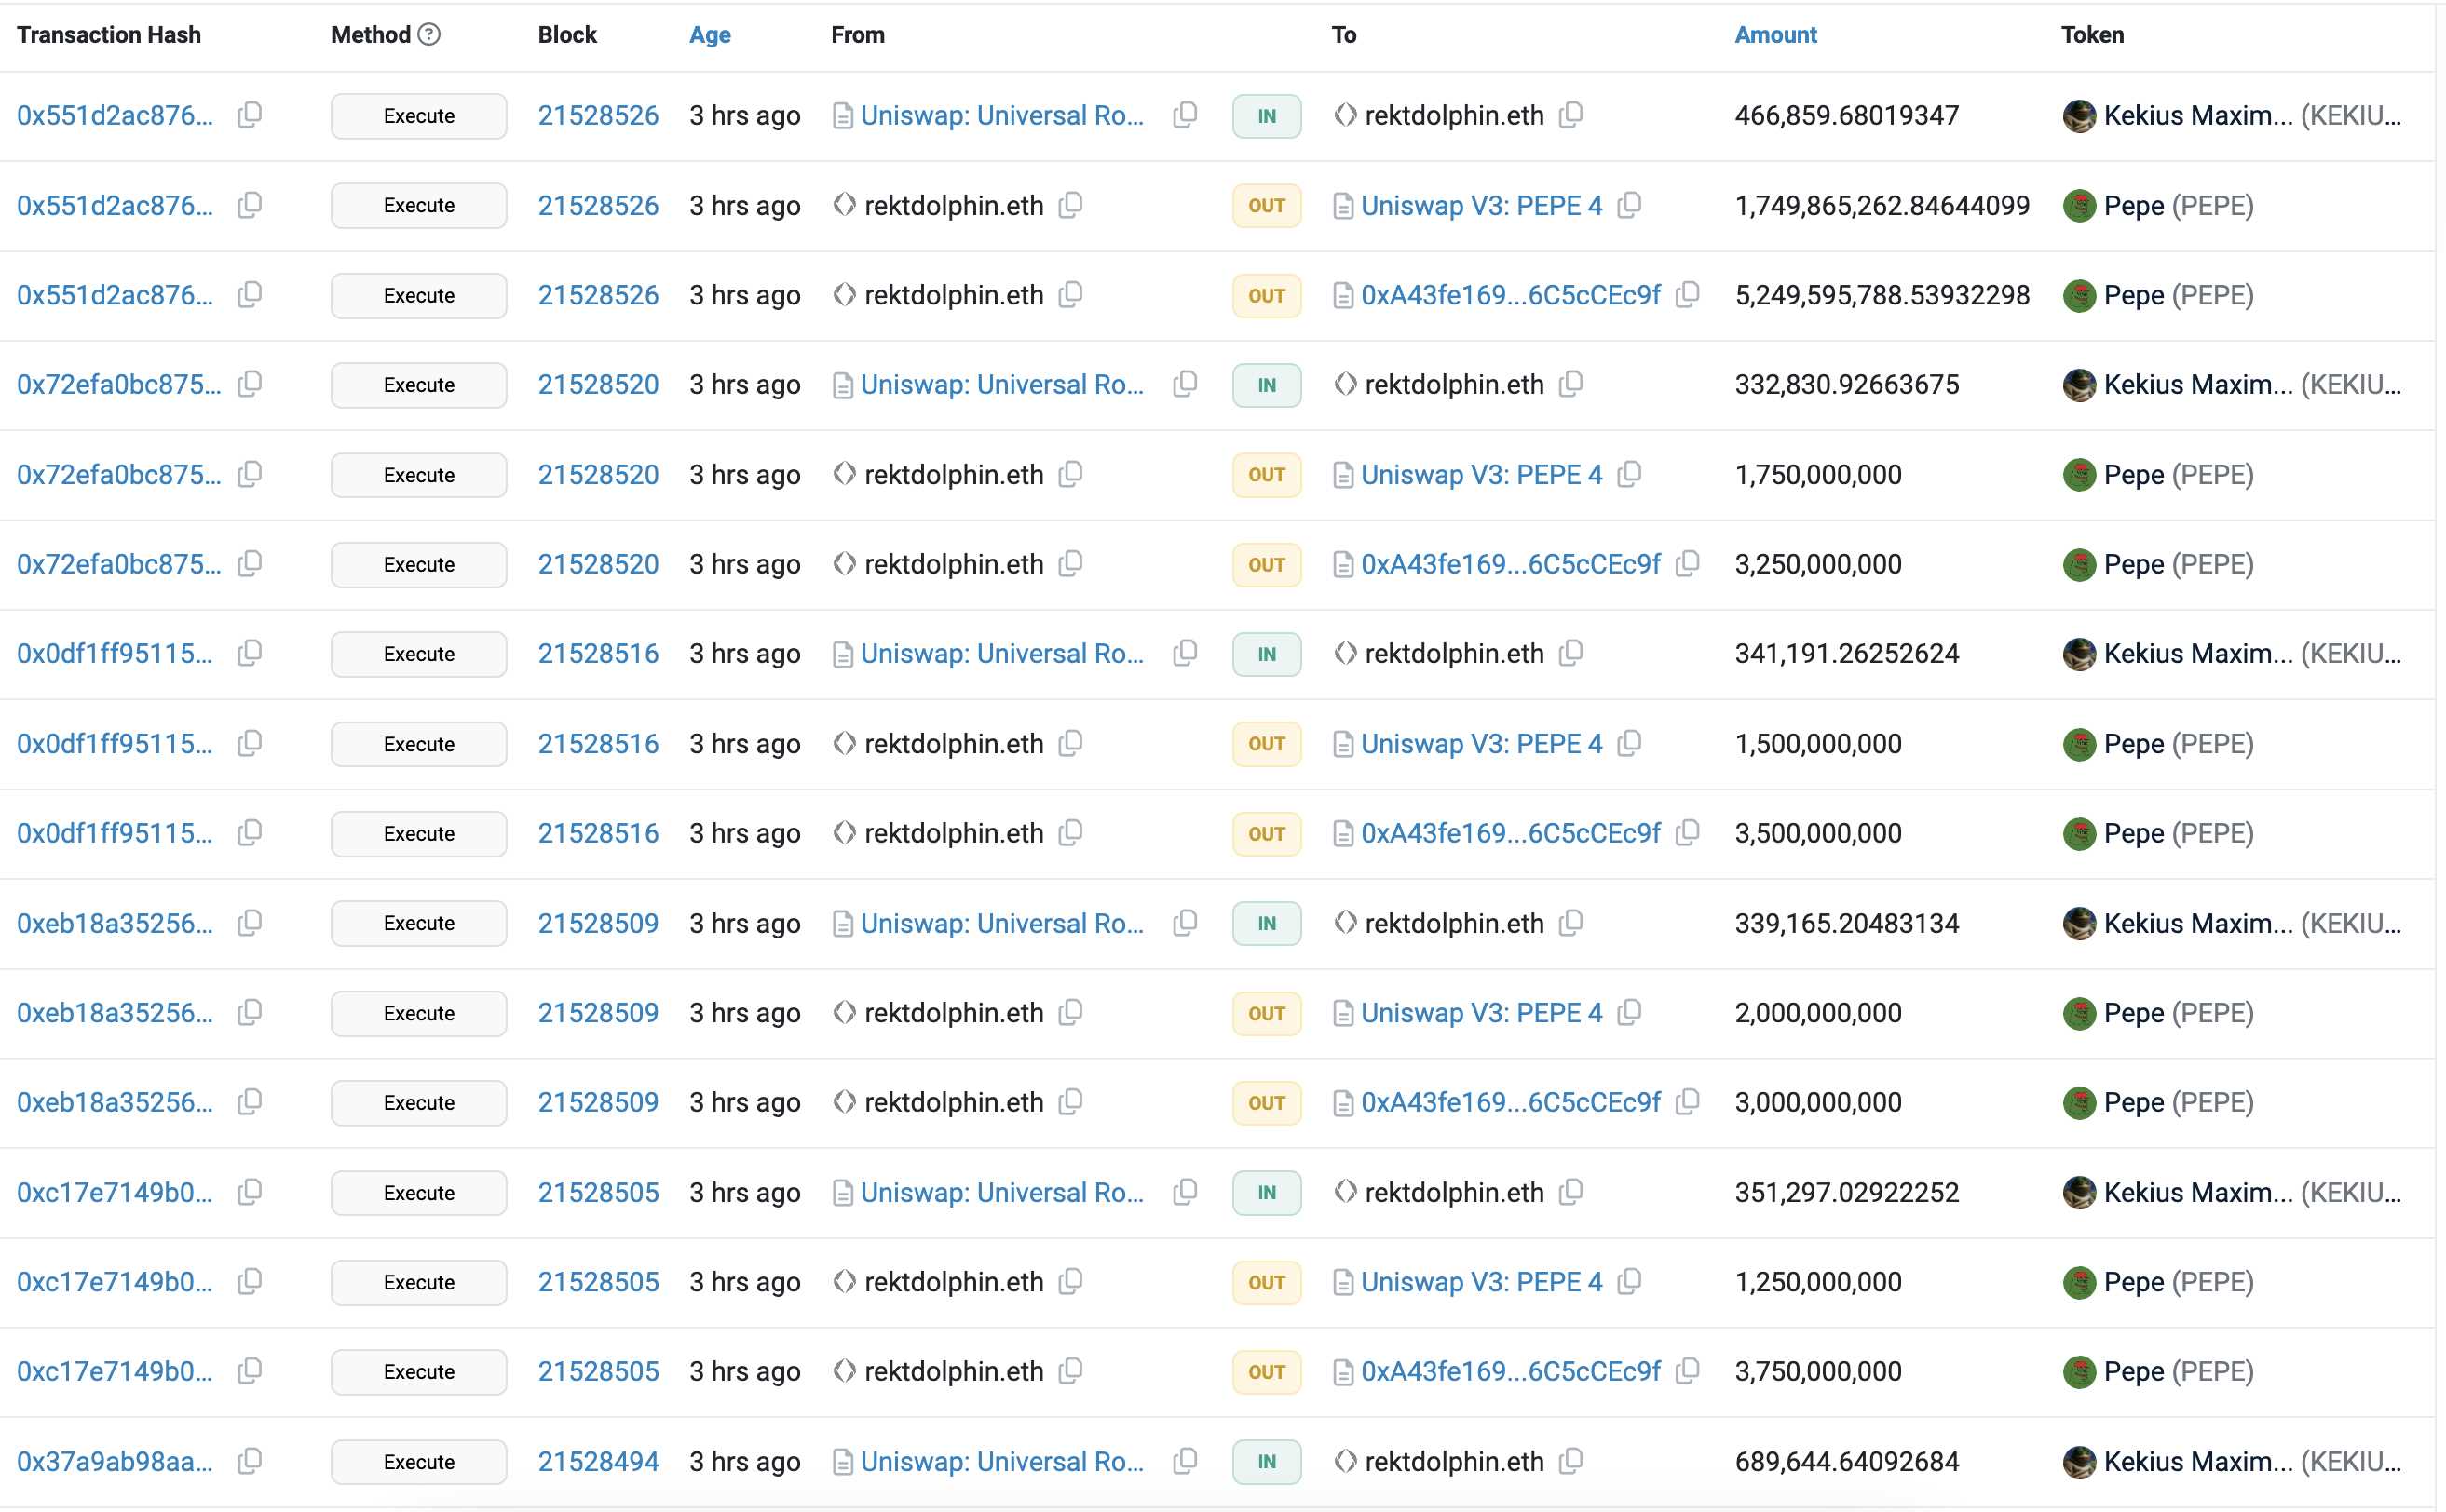Copy transaction hash 0x37a9ab98aa
This screenshot has width=2446, height=1512.
(x=251, y=1461)
